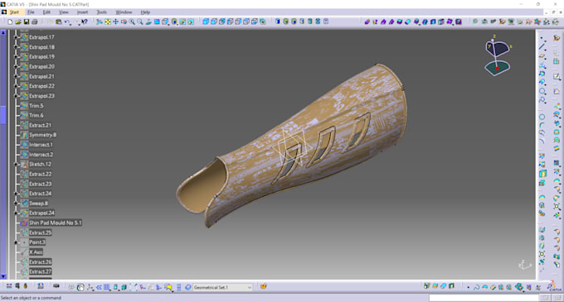Open the Insert menu
Image resolution: width=564 pixels, height=302 pixels.
coord(82,12)
